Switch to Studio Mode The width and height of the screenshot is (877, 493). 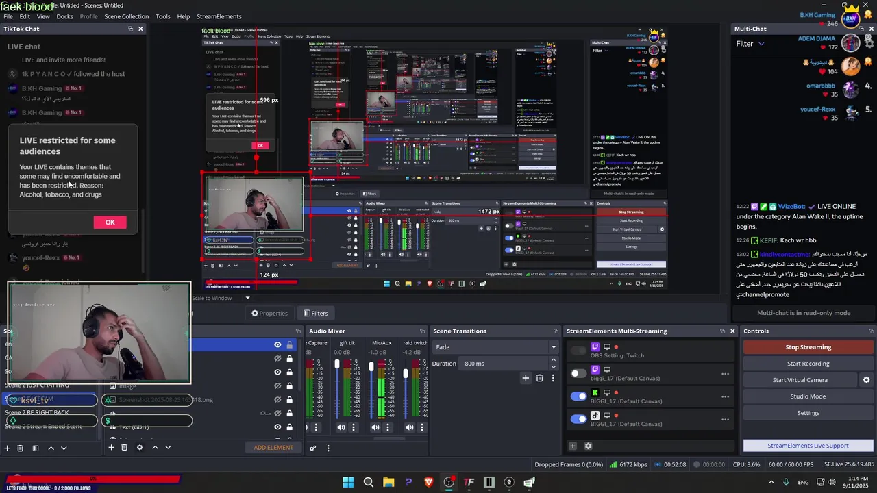coord(808,396)
